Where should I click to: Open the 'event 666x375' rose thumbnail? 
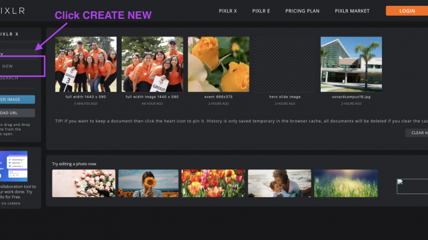click(218, 64)
